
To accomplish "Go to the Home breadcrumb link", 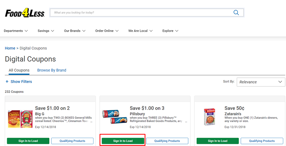I will 10,48.
